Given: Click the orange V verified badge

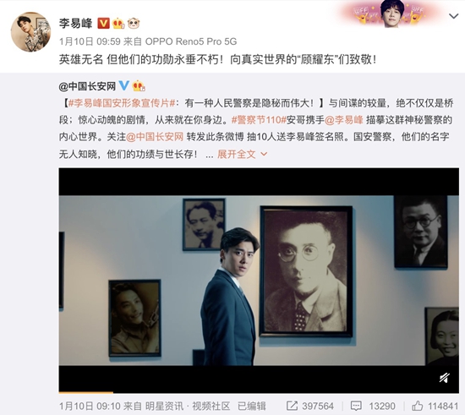Looking at the screenshot, I should (x=103, y=23).
